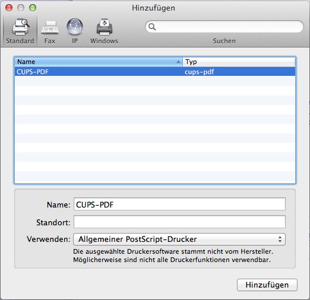This screenshot has width=310, height=300.
Task: Click the magnifying glass in search box
Action: (152, 27)
